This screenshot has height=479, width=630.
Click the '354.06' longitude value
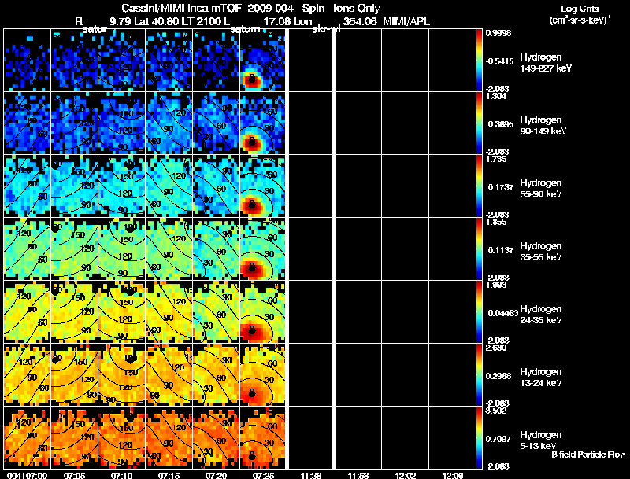coord(360,22)
